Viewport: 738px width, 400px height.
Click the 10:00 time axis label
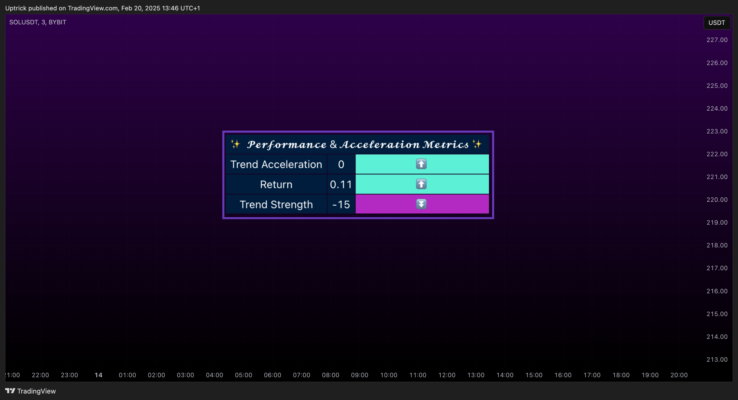click(x=389, y=375)
